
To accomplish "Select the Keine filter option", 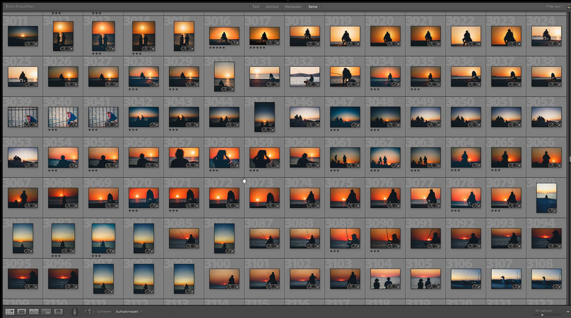I will click(313, 7).
